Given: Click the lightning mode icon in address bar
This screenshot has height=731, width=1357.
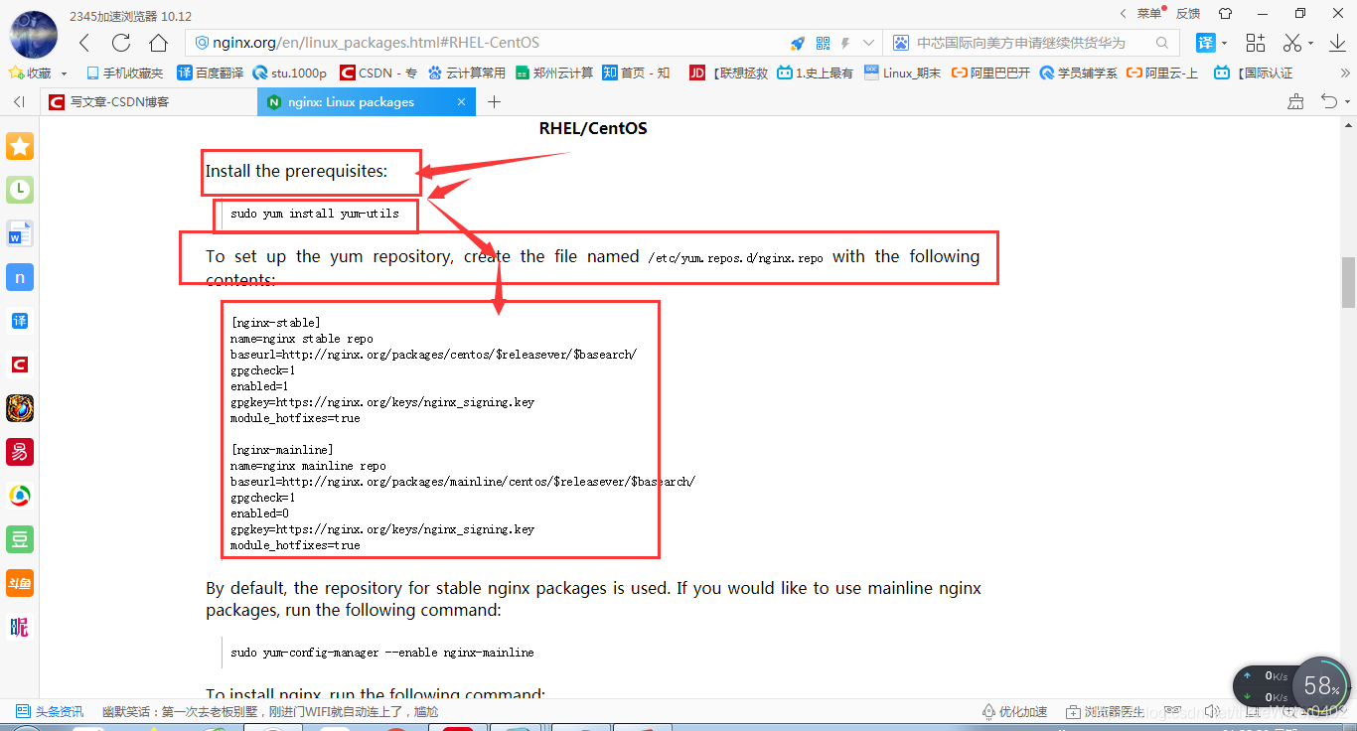Looking at the screenshot, I should (845, 43).
